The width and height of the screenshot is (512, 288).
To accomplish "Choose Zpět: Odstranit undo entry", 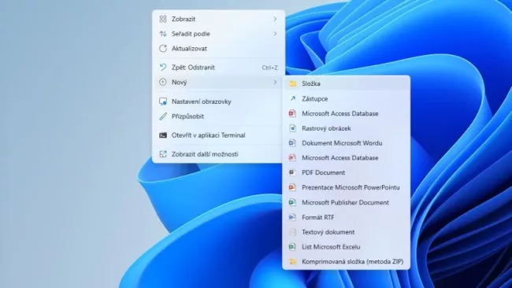I will [x=218, y=68].
